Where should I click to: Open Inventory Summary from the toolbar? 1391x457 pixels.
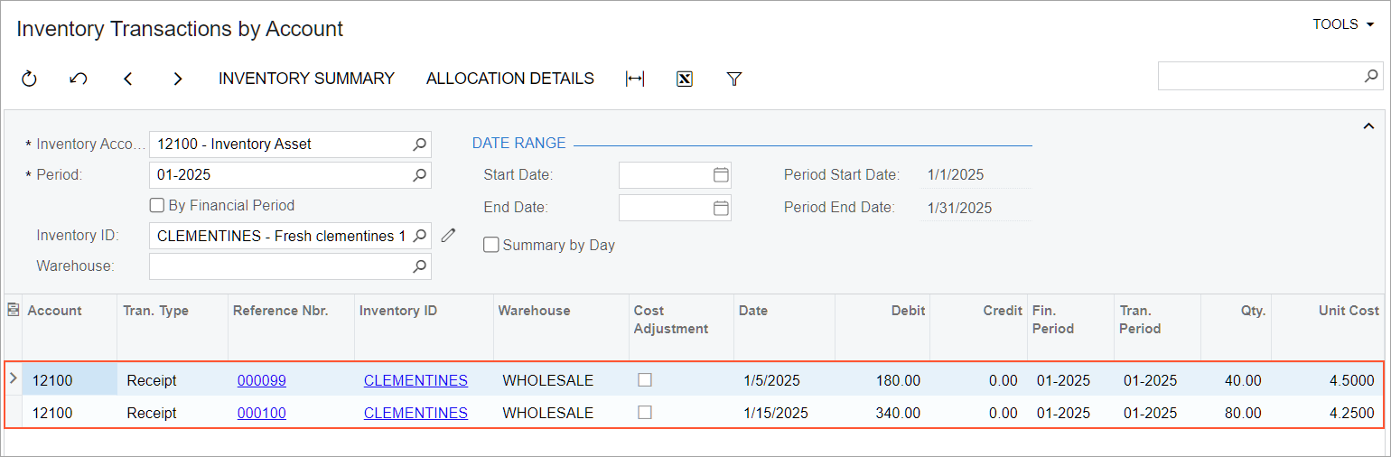coord(306,79)
